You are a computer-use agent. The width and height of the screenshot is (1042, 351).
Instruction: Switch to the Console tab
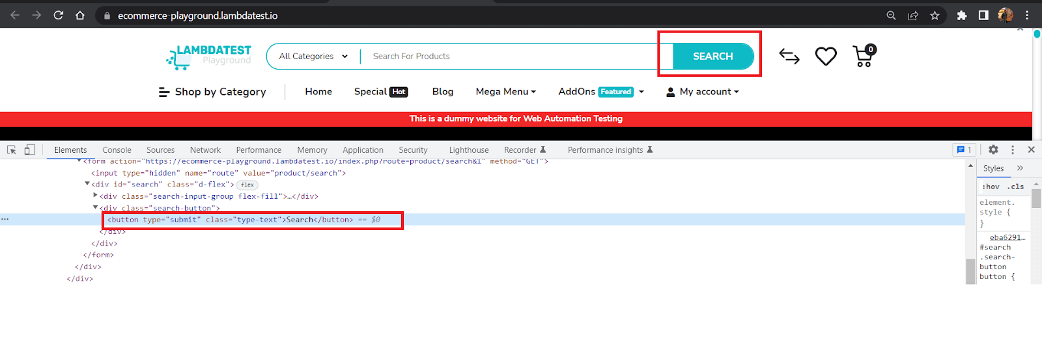pyautogui.click(x=117, y=150)
